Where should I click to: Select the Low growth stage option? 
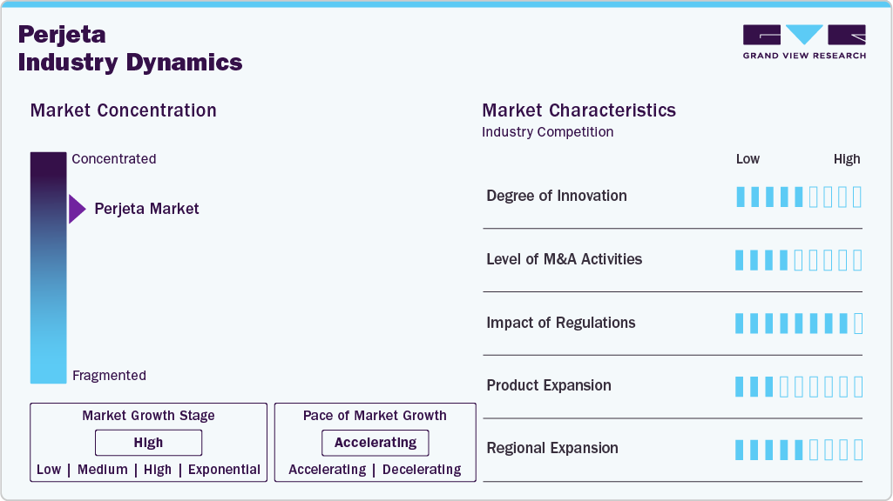(49, 470)
